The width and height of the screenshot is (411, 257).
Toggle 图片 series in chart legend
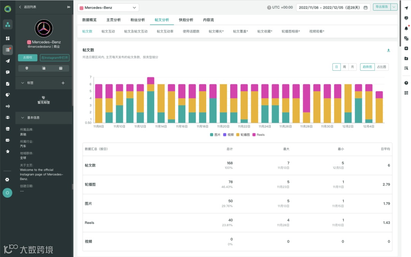[215, 135]
